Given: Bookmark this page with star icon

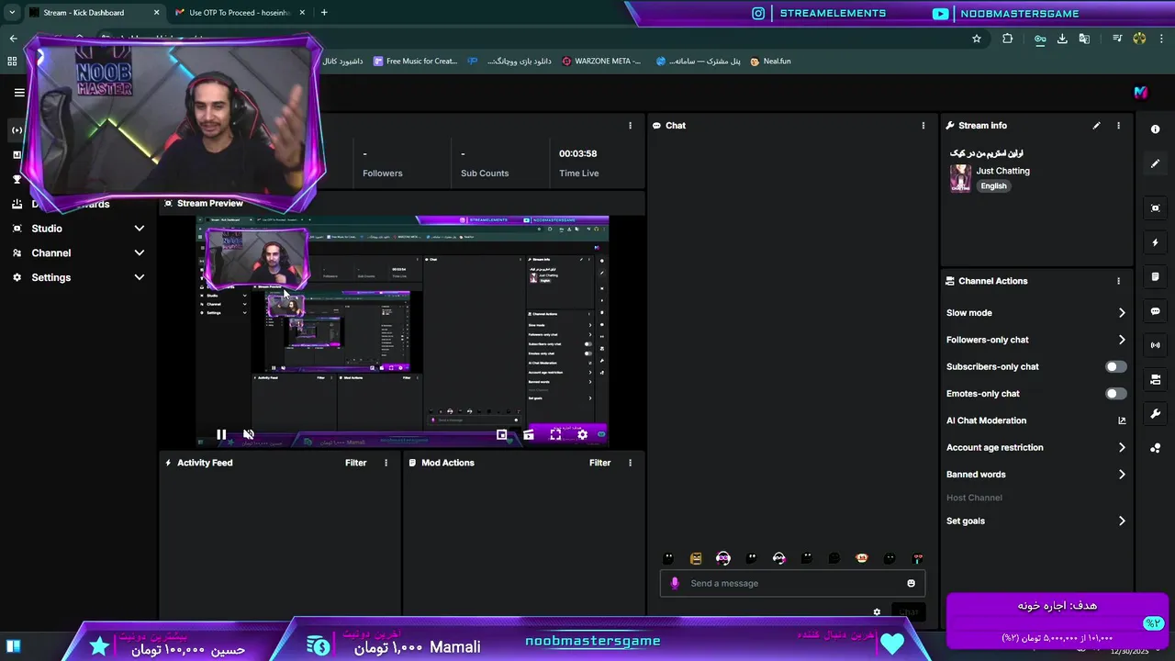Looking at the screenshot, I should pyautogui.click(x=977, y=39).
